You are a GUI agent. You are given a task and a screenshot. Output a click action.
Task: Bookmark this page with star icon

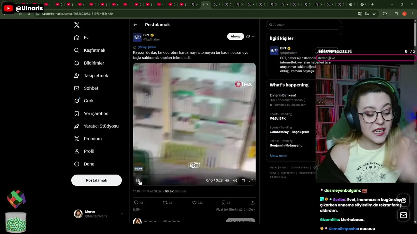pyautogui.click(x=374, y=14)
